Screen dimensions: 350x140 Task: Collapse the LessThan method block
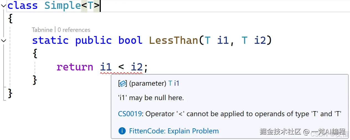[3, 40]
